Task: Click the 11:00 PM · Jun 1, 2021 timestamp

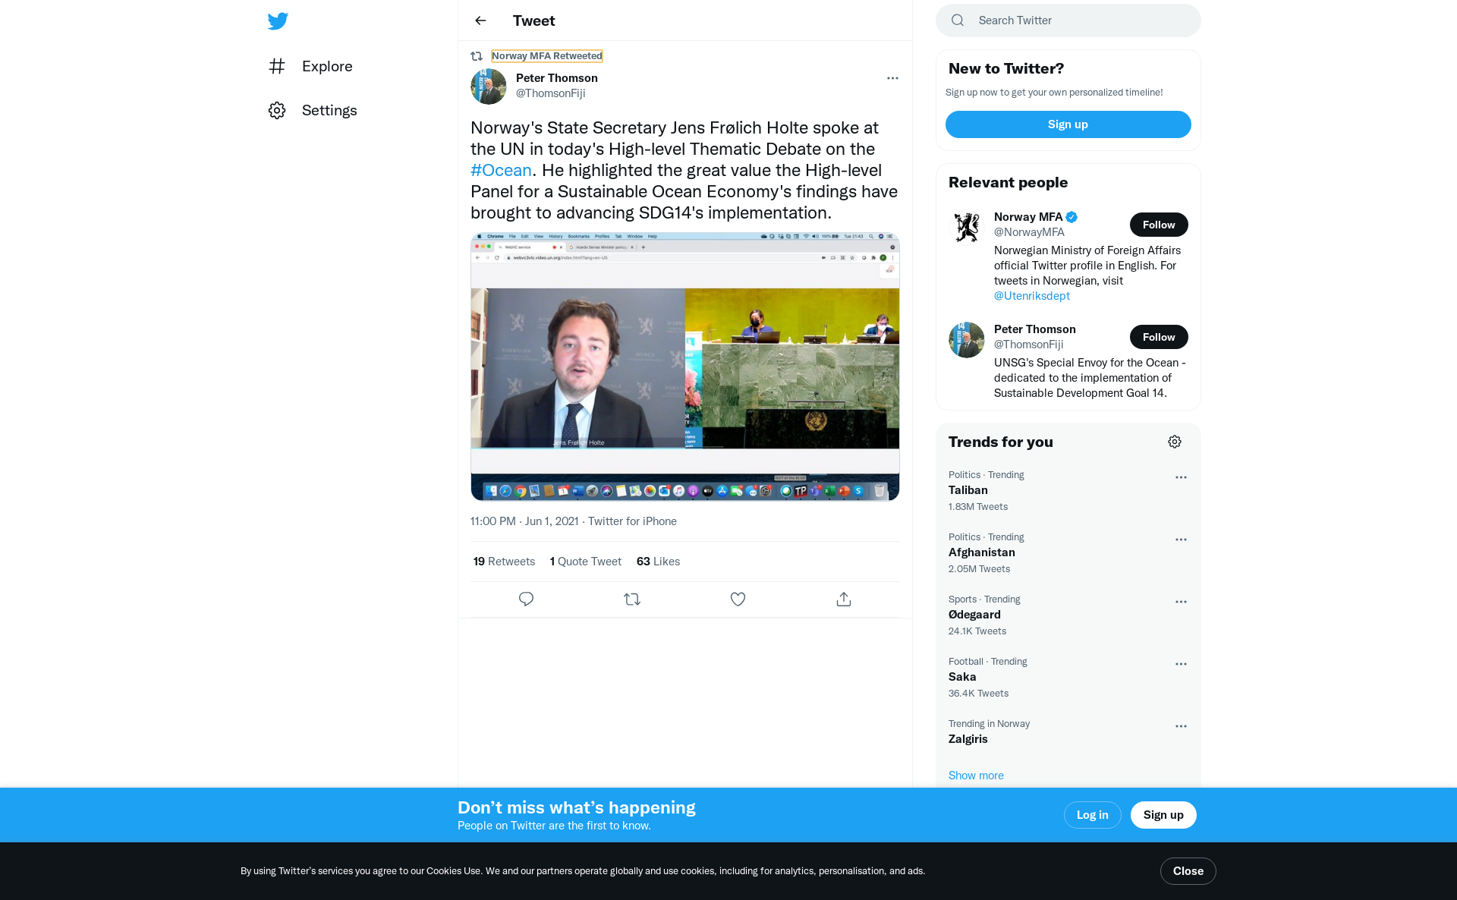Action: [524, 521]
